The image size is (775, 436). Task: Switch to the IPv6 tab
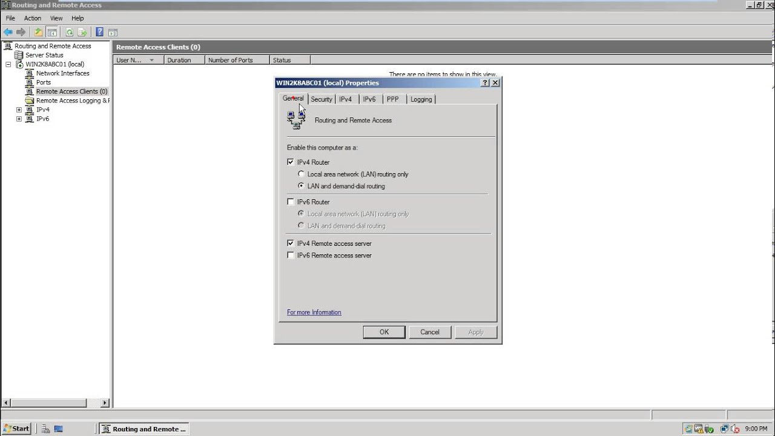click(x=369, y=99)
